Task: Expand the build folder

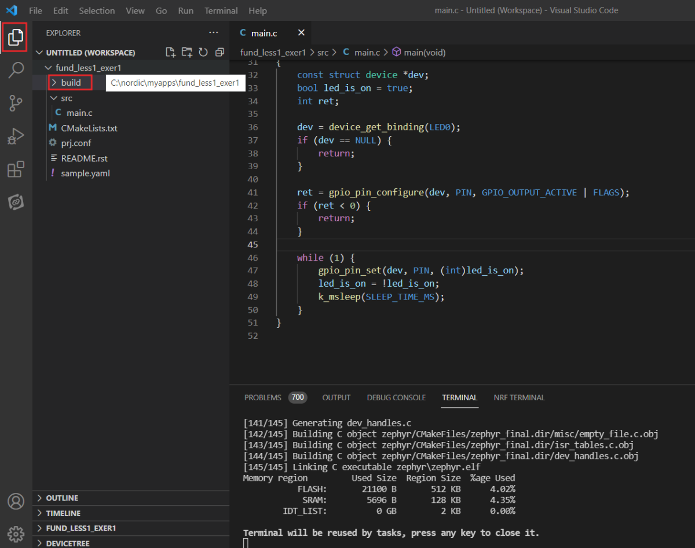Action: coord(69,82)
